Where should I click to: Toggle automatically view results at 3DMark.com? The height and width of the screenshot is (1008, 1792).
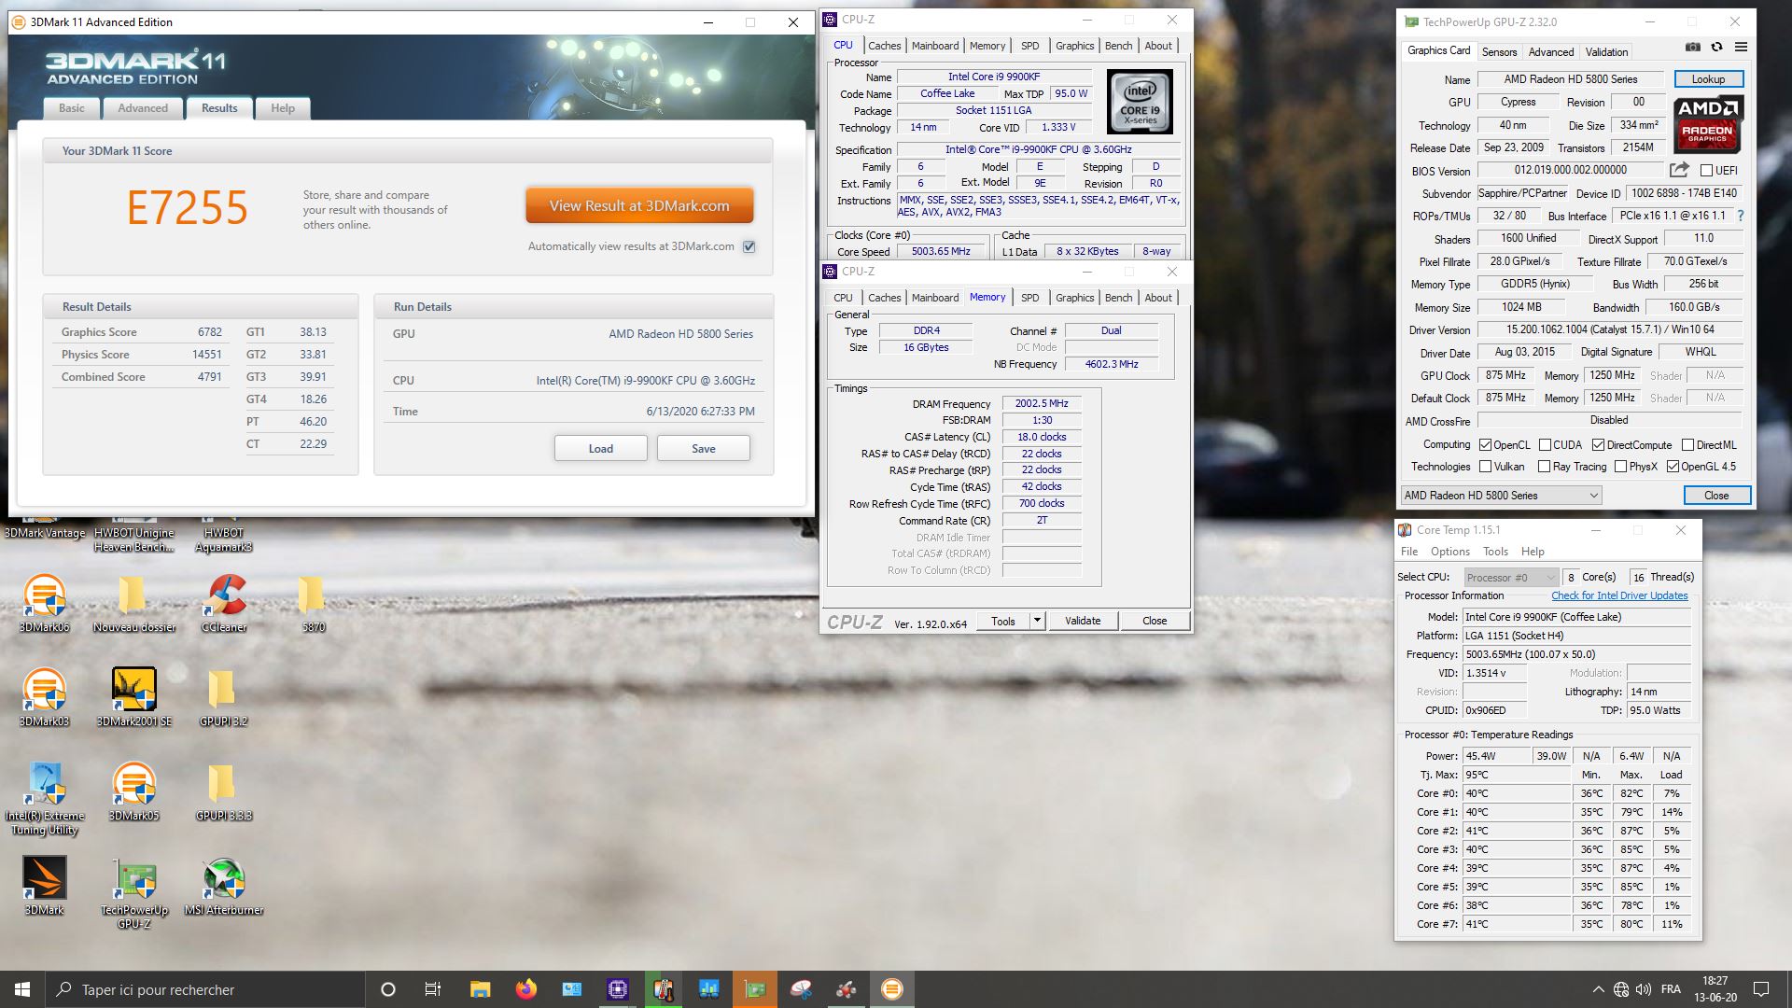click(x=749, y=246)
